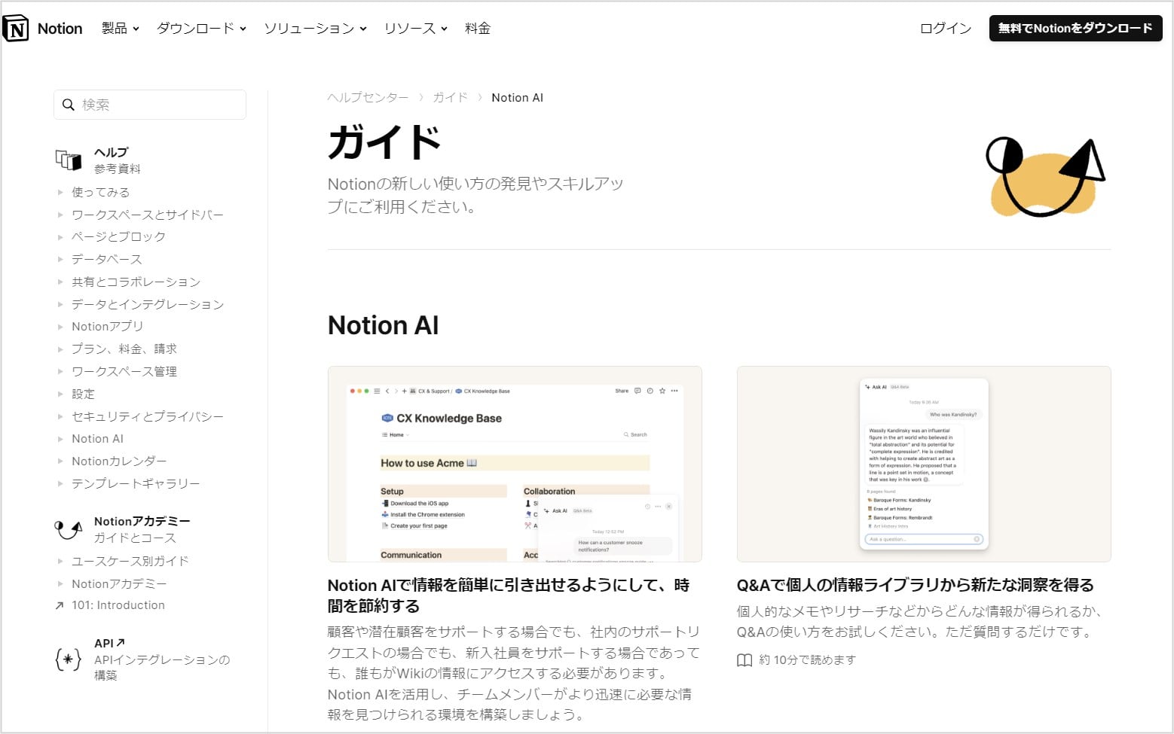Click the search magnifier icon
The width and height of the screenshot is (1174, 734).
tap(69, 105)
